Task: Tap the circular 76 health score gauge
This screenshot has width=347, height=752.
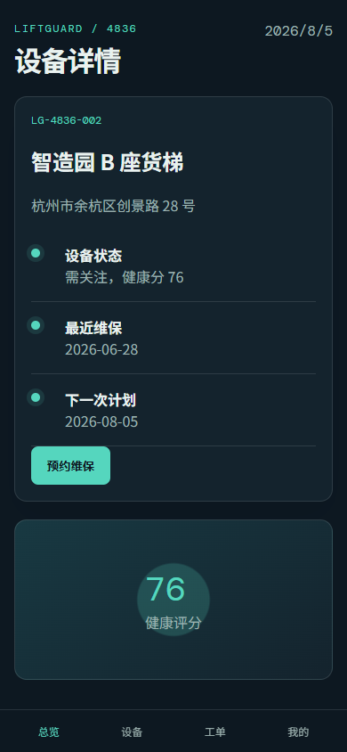Action: tap(173, 600)
